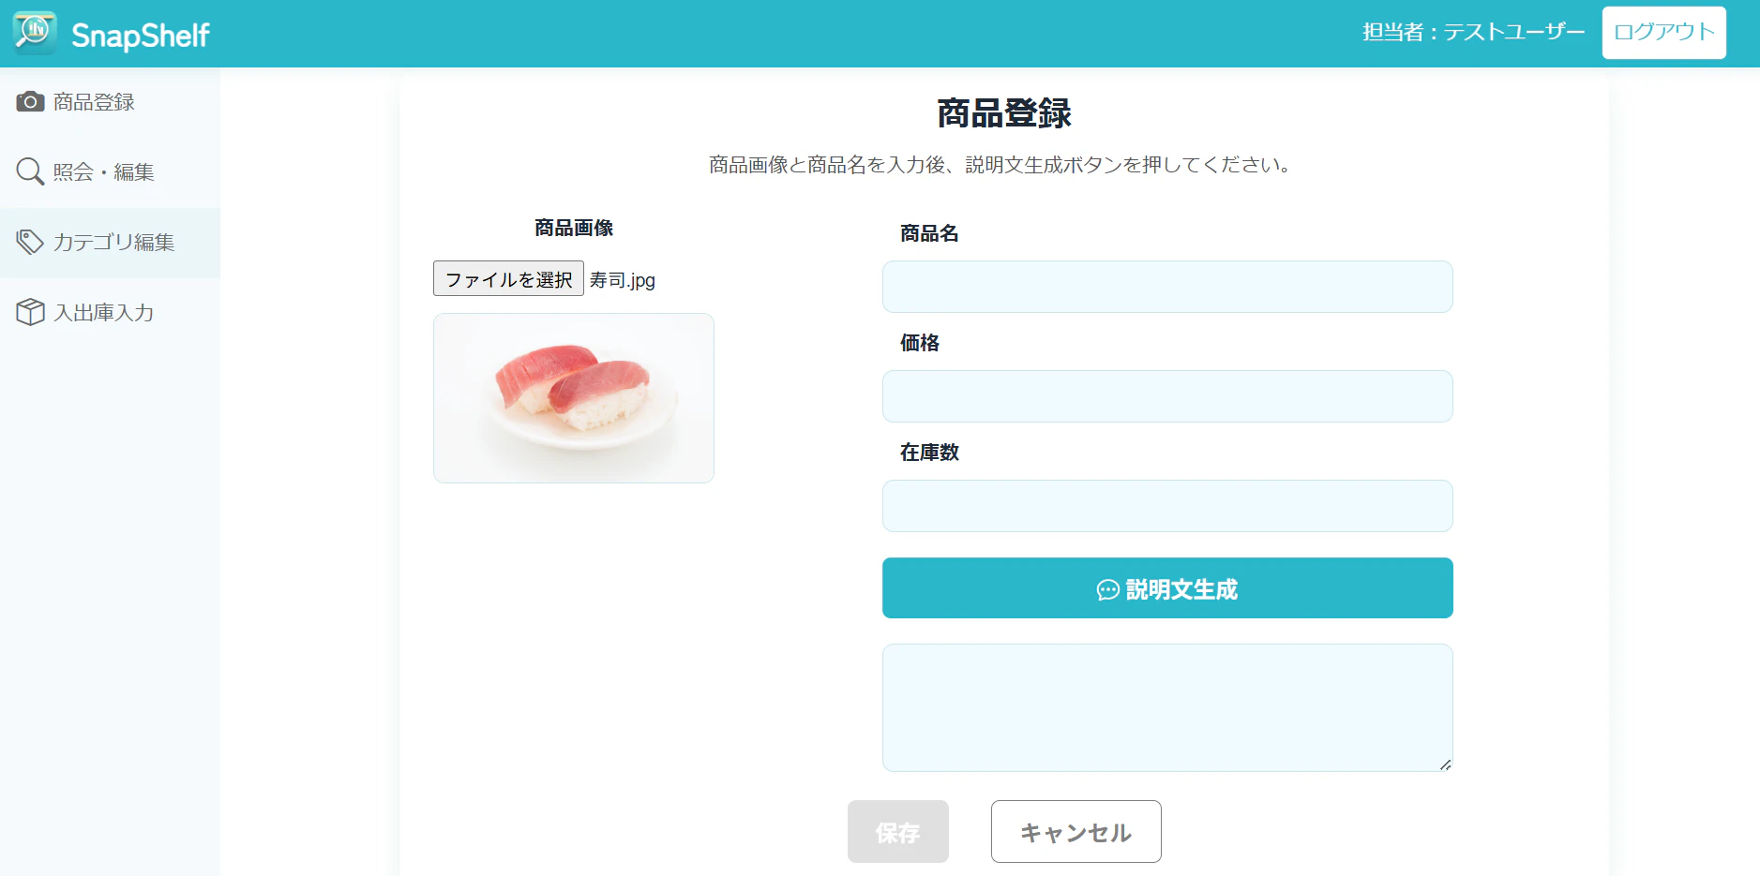Screen dimensions: 1760x876
Task: Click the キャンセル button
Action: (1076, 831)
